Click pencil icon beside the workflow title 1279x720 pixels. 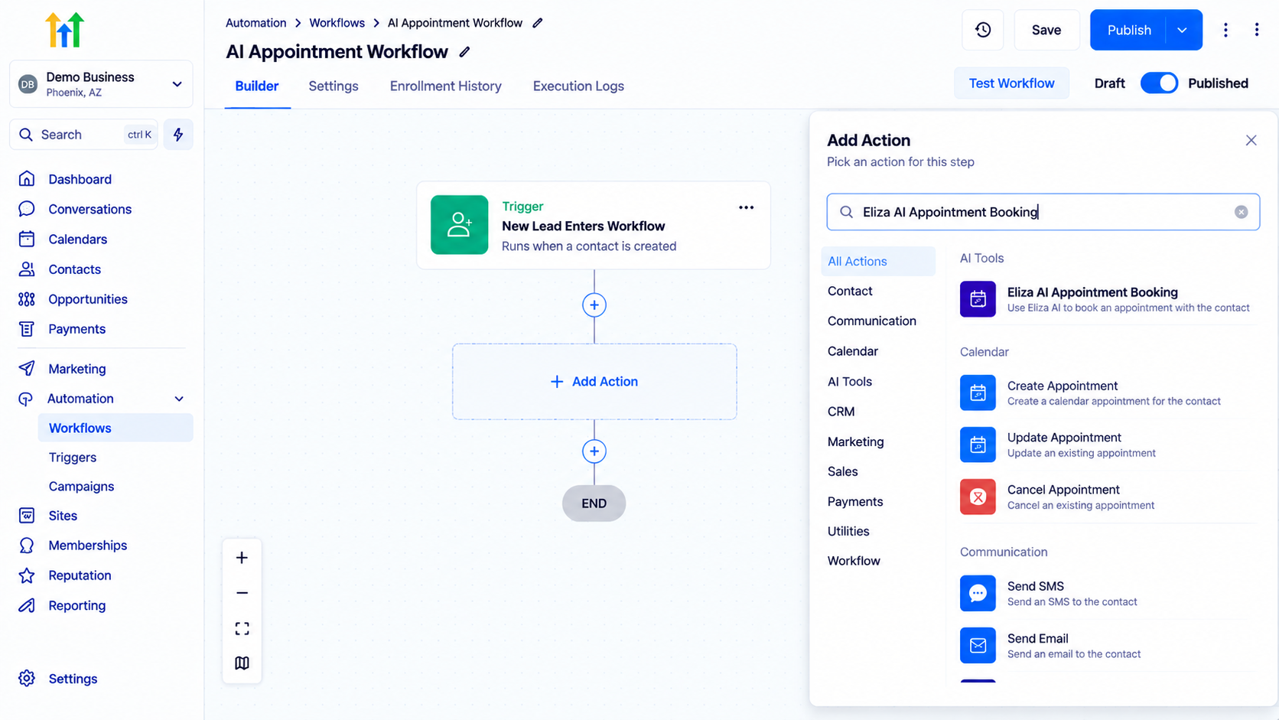(x=464, y=52)
